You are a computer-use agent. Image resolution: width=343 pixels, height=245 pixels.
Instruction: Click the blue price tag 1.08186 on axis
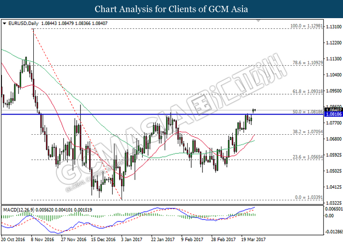(x=334, y=114)
